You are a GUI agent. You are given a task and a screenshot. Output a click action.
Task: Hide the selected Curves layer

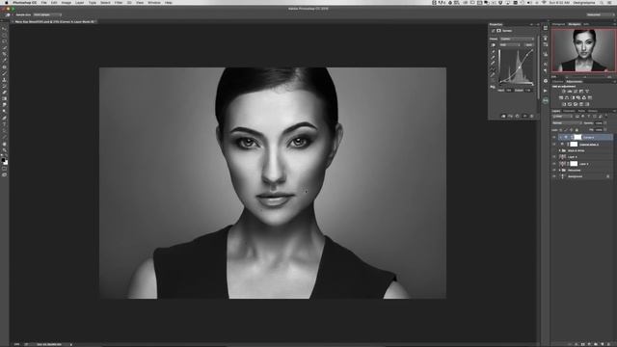click(x=554, y=137)
